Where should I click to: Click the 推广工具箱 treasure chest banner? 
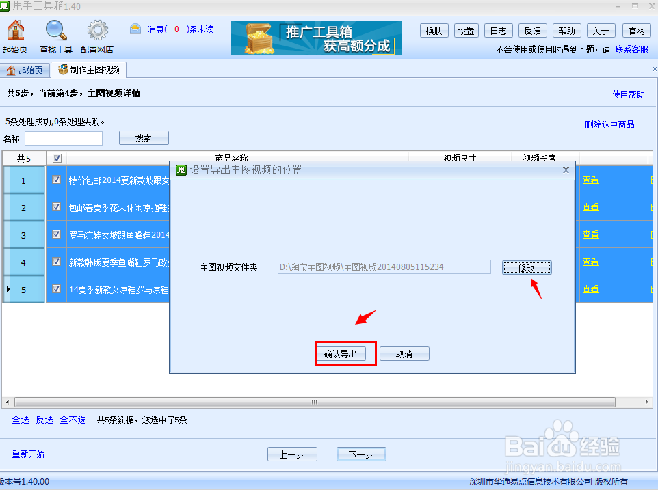(316, 39)
